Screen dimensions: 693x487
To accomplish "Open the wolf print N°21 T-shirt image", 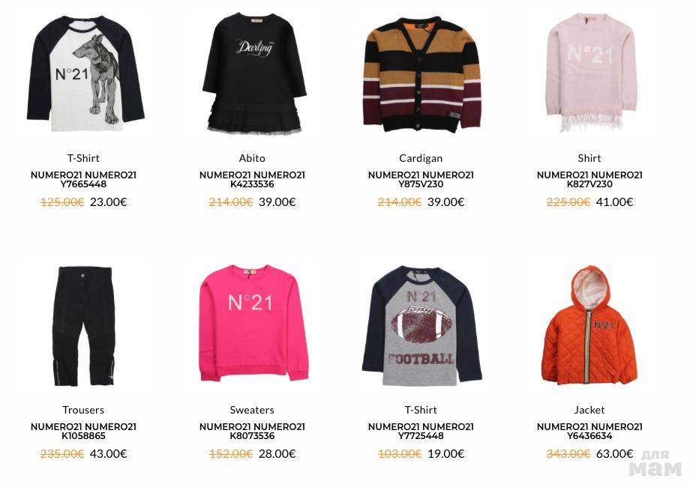I will tap(84, 73).
